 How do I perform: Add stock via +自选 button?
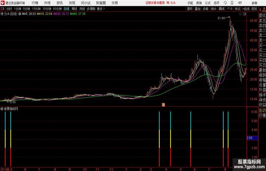[246, 9]
